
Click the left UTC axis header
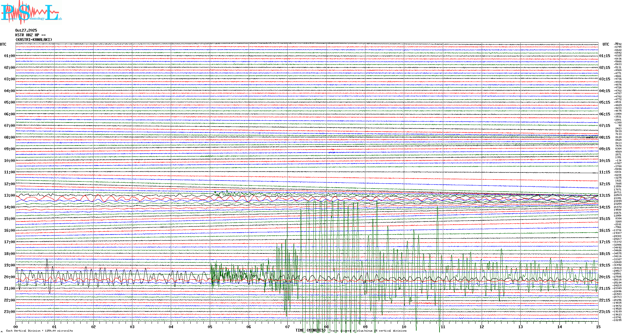pyautogui.click(x=3, y=44)
